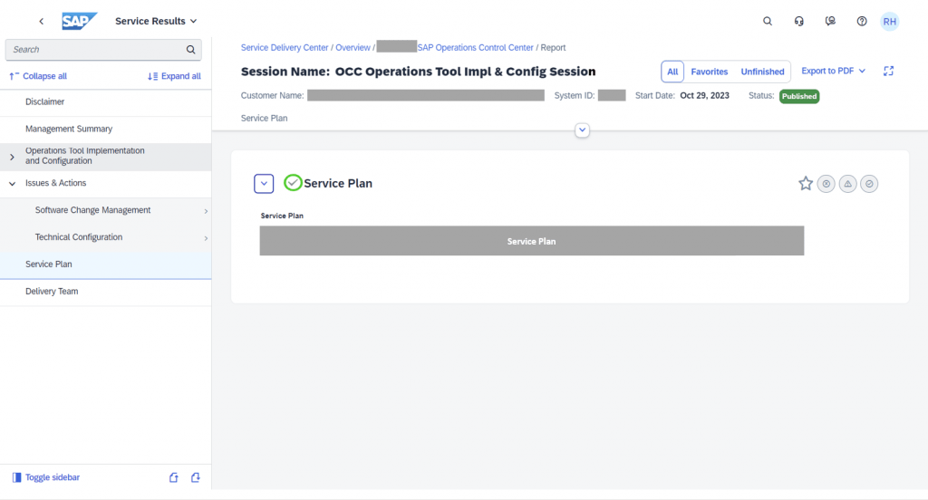Click the SAP logo
Viewport: 928px width, 500px height.
pyautogui.click(x=79, y=22)
